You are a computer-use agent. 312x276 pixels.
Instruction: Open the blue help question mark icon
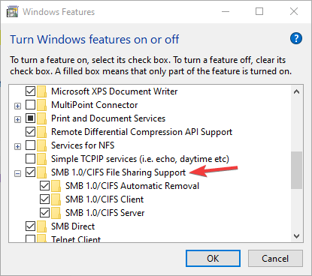click(x=296, y=38)
